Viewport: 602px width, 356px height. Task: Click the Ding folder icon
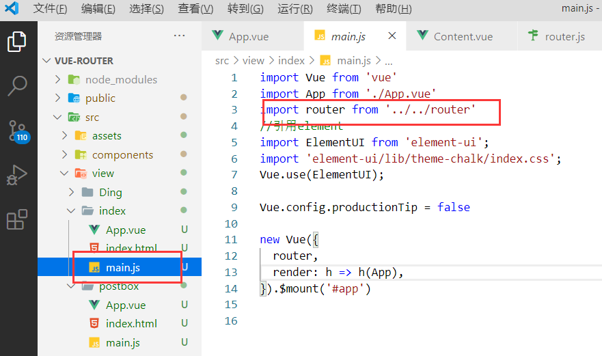pyautogui.click(x=87, y=191)
